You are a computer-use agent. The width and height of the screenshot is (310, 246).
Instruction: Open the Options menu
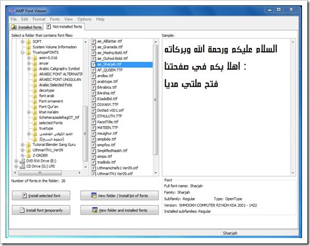pyautogui.click(x=84, y=19)
